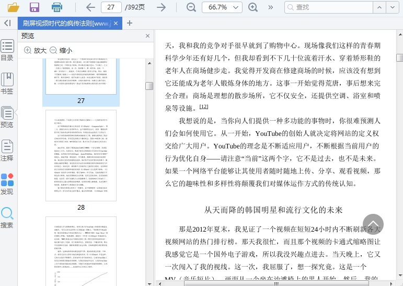Select page 28 thumbnail in preview
The height and width of the screenshot is (286, 403).
81,156
